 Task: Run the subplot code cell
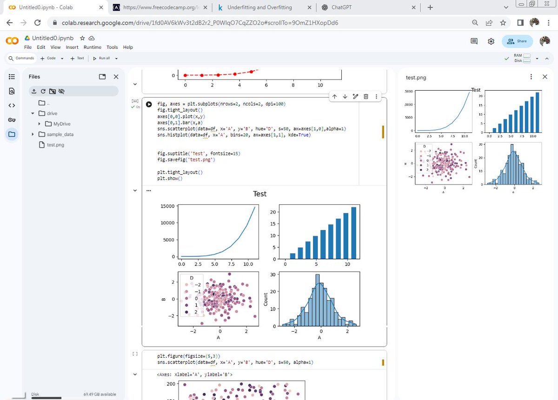pos(148,104)
